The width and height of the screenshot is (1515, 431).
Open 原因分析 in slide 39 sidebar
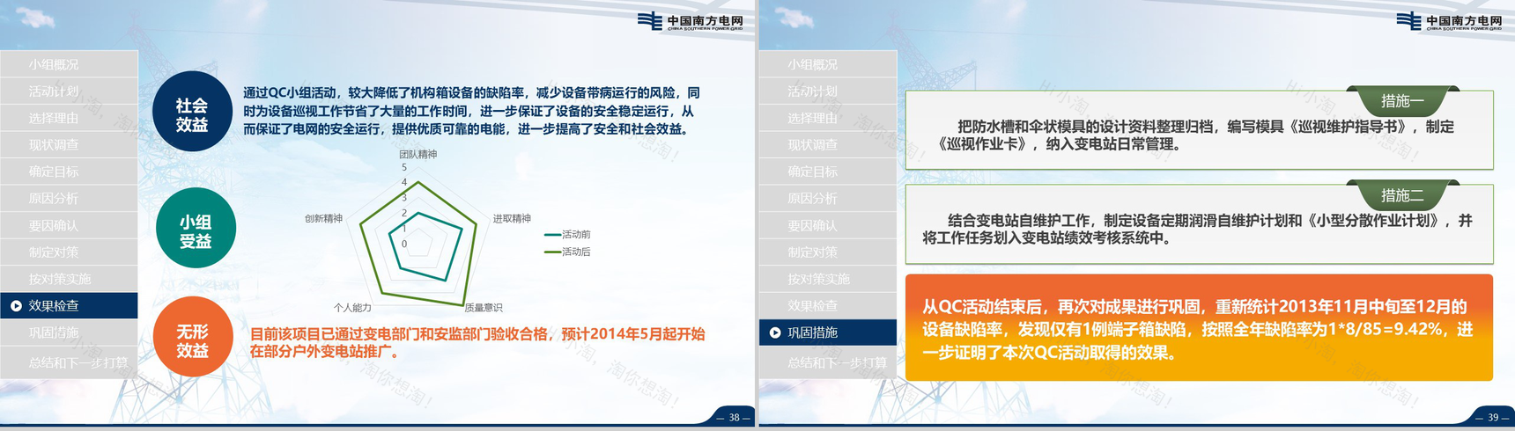pos(828,199)
